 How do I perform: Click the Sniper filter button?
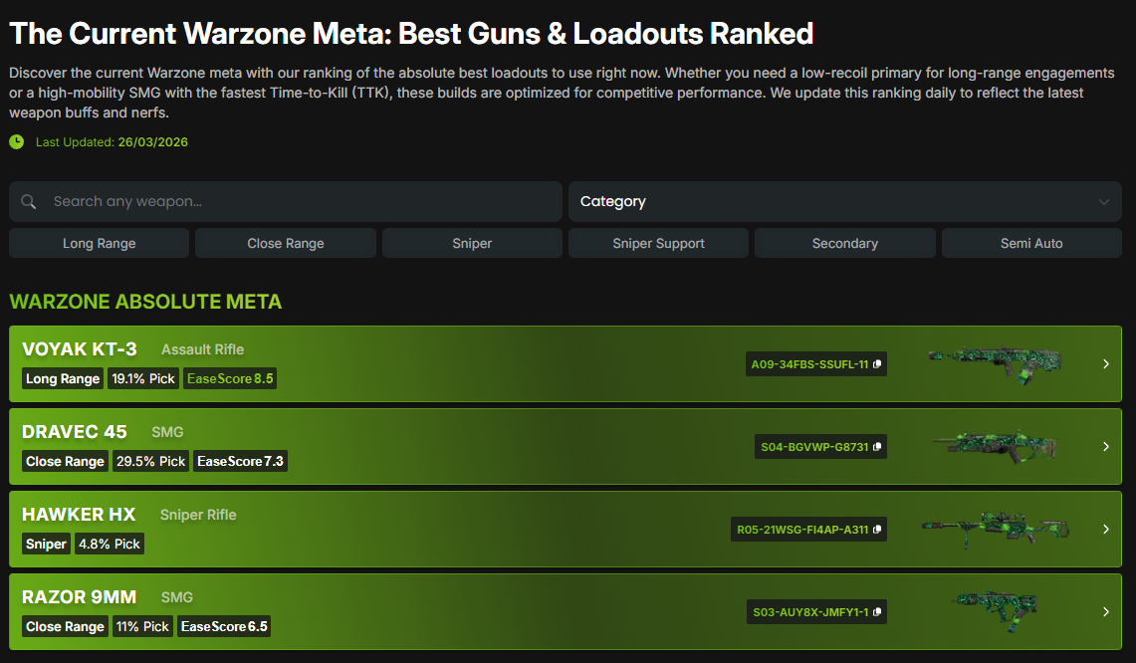tap(472, 243)
